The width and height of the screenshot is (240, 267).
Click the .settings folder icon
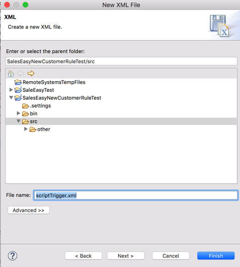pyautogui.click(x=25, y=106)
